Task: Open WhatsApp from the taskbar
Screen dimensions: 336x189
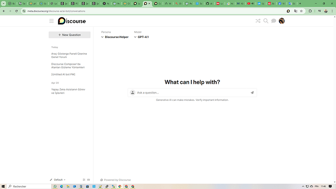Action: [x=55, y=187]
